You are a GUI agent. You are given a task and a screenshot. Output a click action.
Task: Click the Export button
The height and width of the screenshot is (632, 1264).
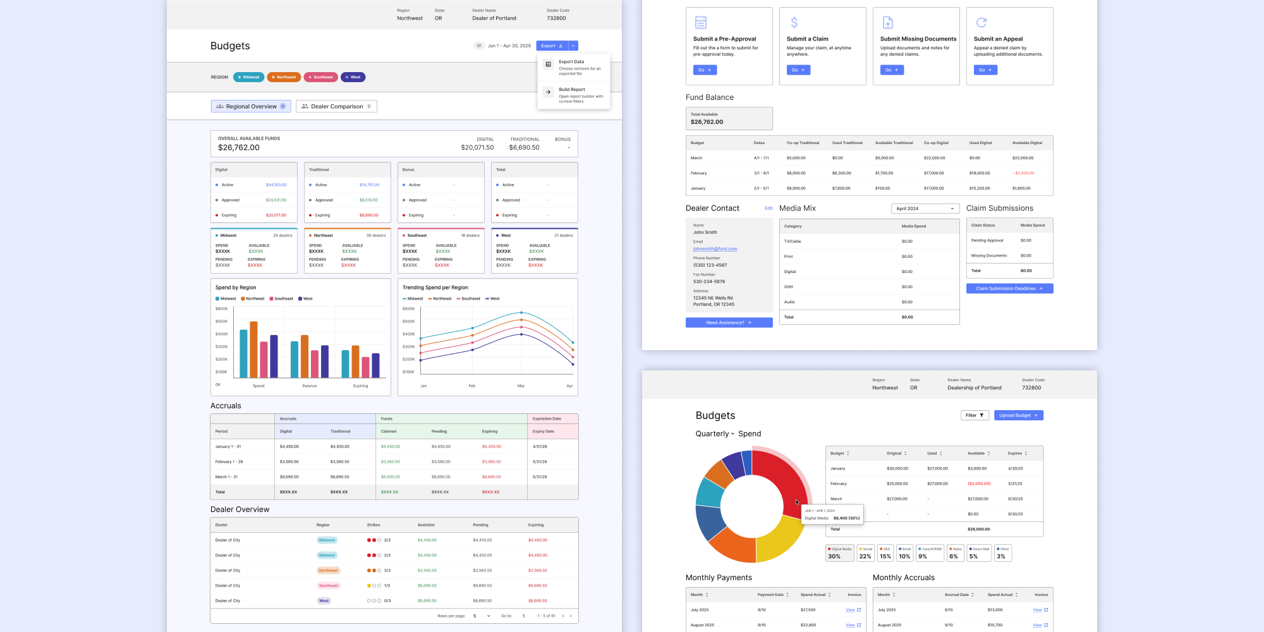click(552, 46)
